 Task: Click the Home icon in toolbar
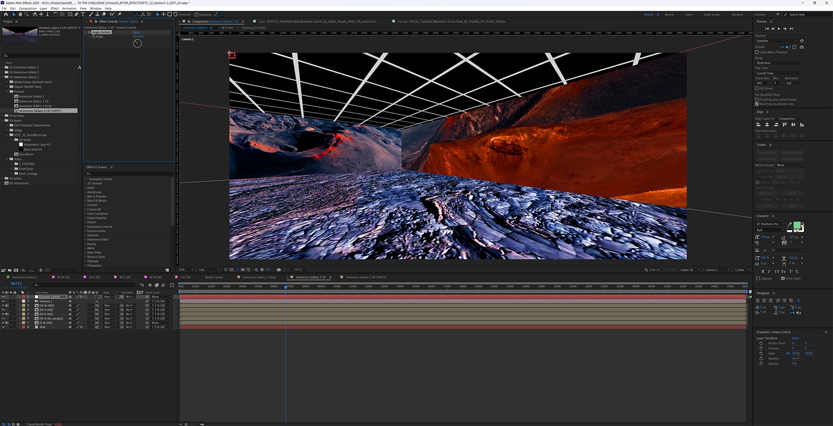coord(6,14)
